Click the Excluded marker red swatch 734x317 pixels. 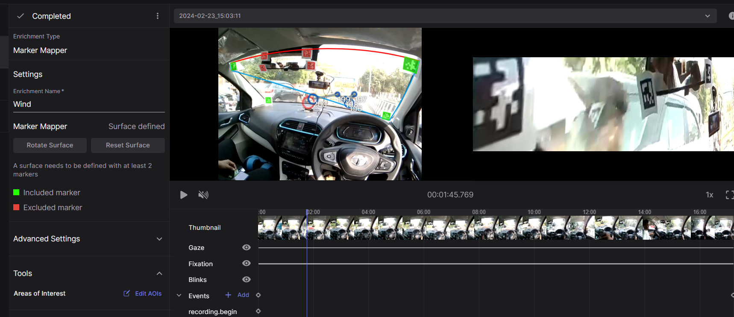(16, 207)
